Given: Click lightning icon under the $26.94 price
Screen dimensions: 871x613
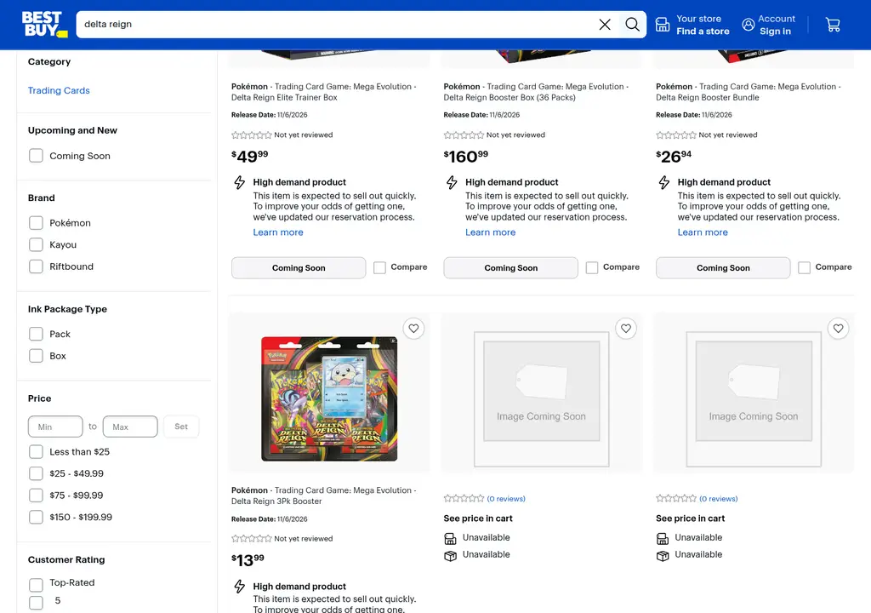Looking at the screenshot, I should (663, 182).
